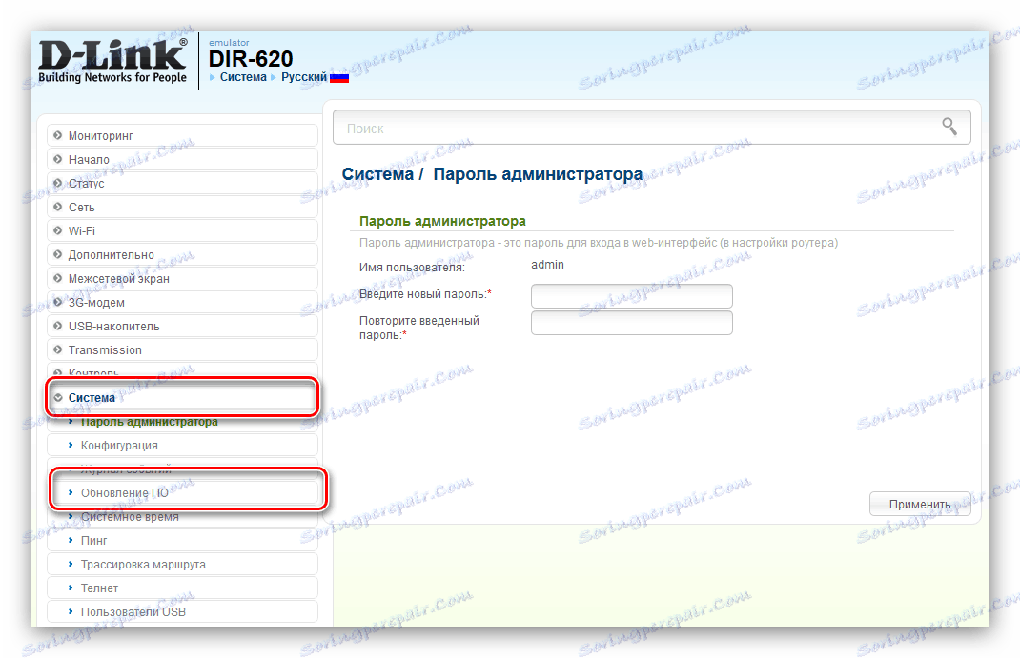Focus the Повторите введенный пароль field
The image size is (1020, 658).
coord(632,323)
